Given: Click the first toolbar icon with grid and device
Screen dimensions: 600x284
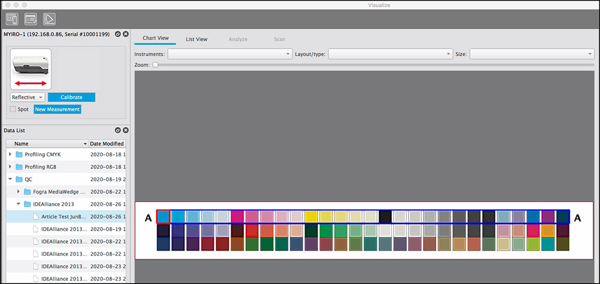Looking at the screenshot, I should click(12, 19).
